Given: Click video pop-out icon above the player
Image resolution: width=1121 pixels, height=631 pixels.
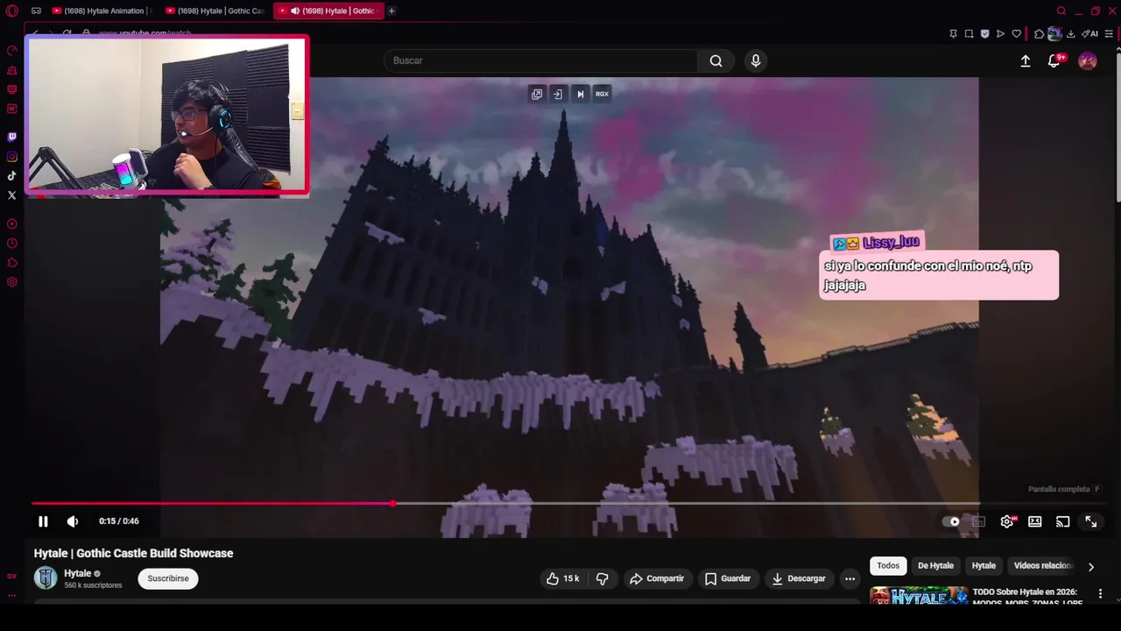Looking at the screenshot, I should (x=537, y=94).
